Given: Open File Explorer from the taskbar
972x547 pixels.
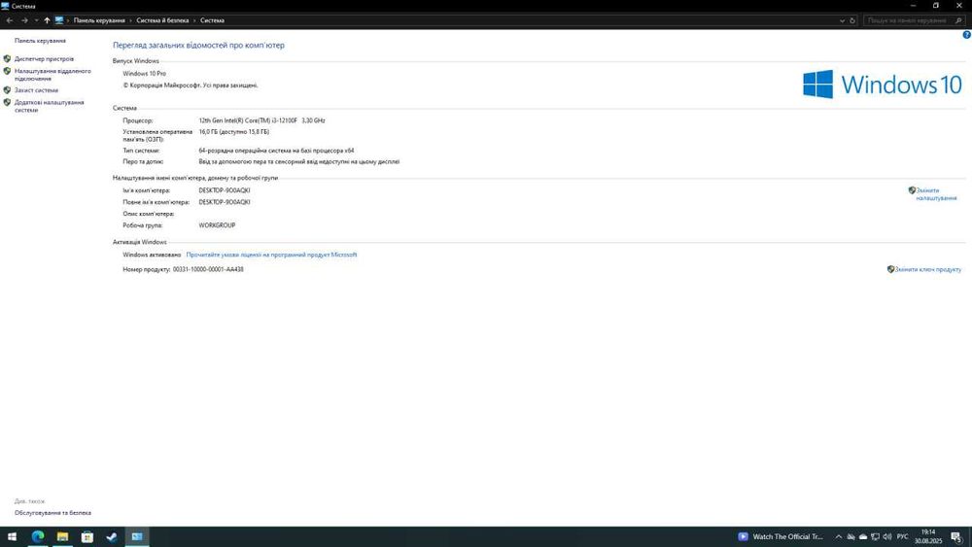Looking at the screenshot, I should click(x=62, y=536).
